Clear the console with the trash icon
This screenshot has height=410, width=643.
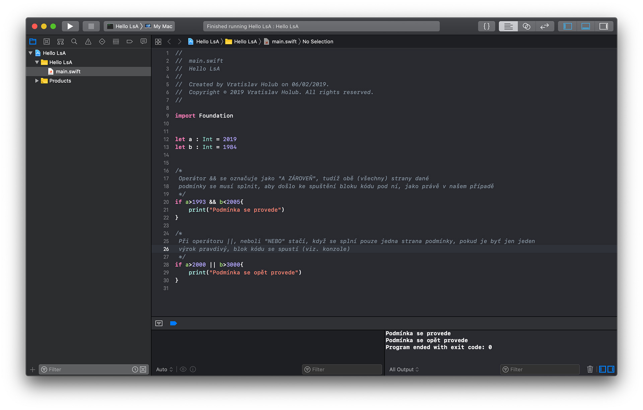coord(590,369)
